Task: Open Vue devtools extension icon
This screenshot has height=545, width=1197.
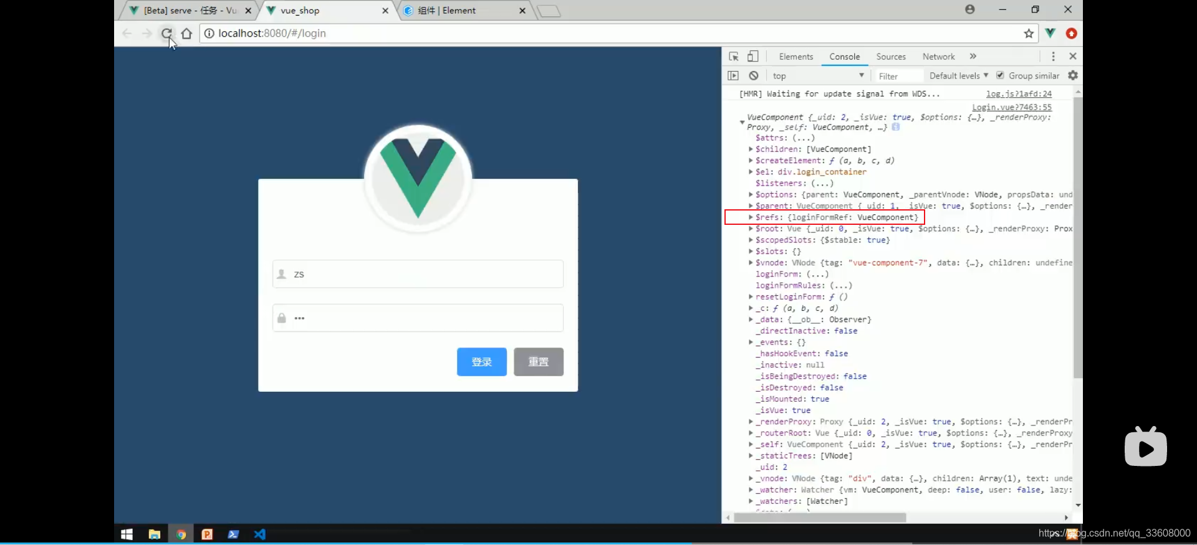Action: [x=1050, y=33]
